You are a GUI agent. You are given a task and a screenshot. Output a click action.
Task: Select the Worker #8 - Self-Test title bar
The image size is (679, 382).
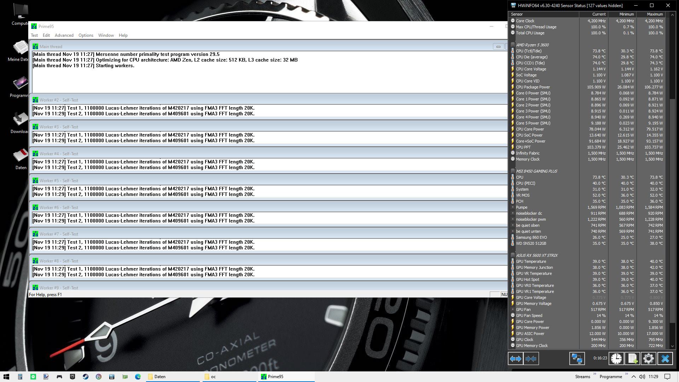click(269, 261)
